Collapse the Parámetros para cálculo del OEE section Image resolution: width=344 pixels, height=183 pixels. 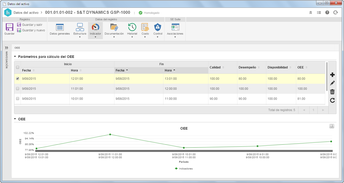coord(15,57)
